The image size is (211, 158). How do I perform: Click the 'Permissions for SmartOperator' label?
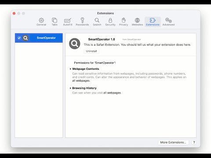(x=95, y=63)
